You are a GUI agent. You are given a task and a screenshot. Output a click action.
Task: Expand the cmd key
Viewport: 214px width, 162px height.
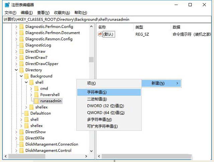coord(31,89)
